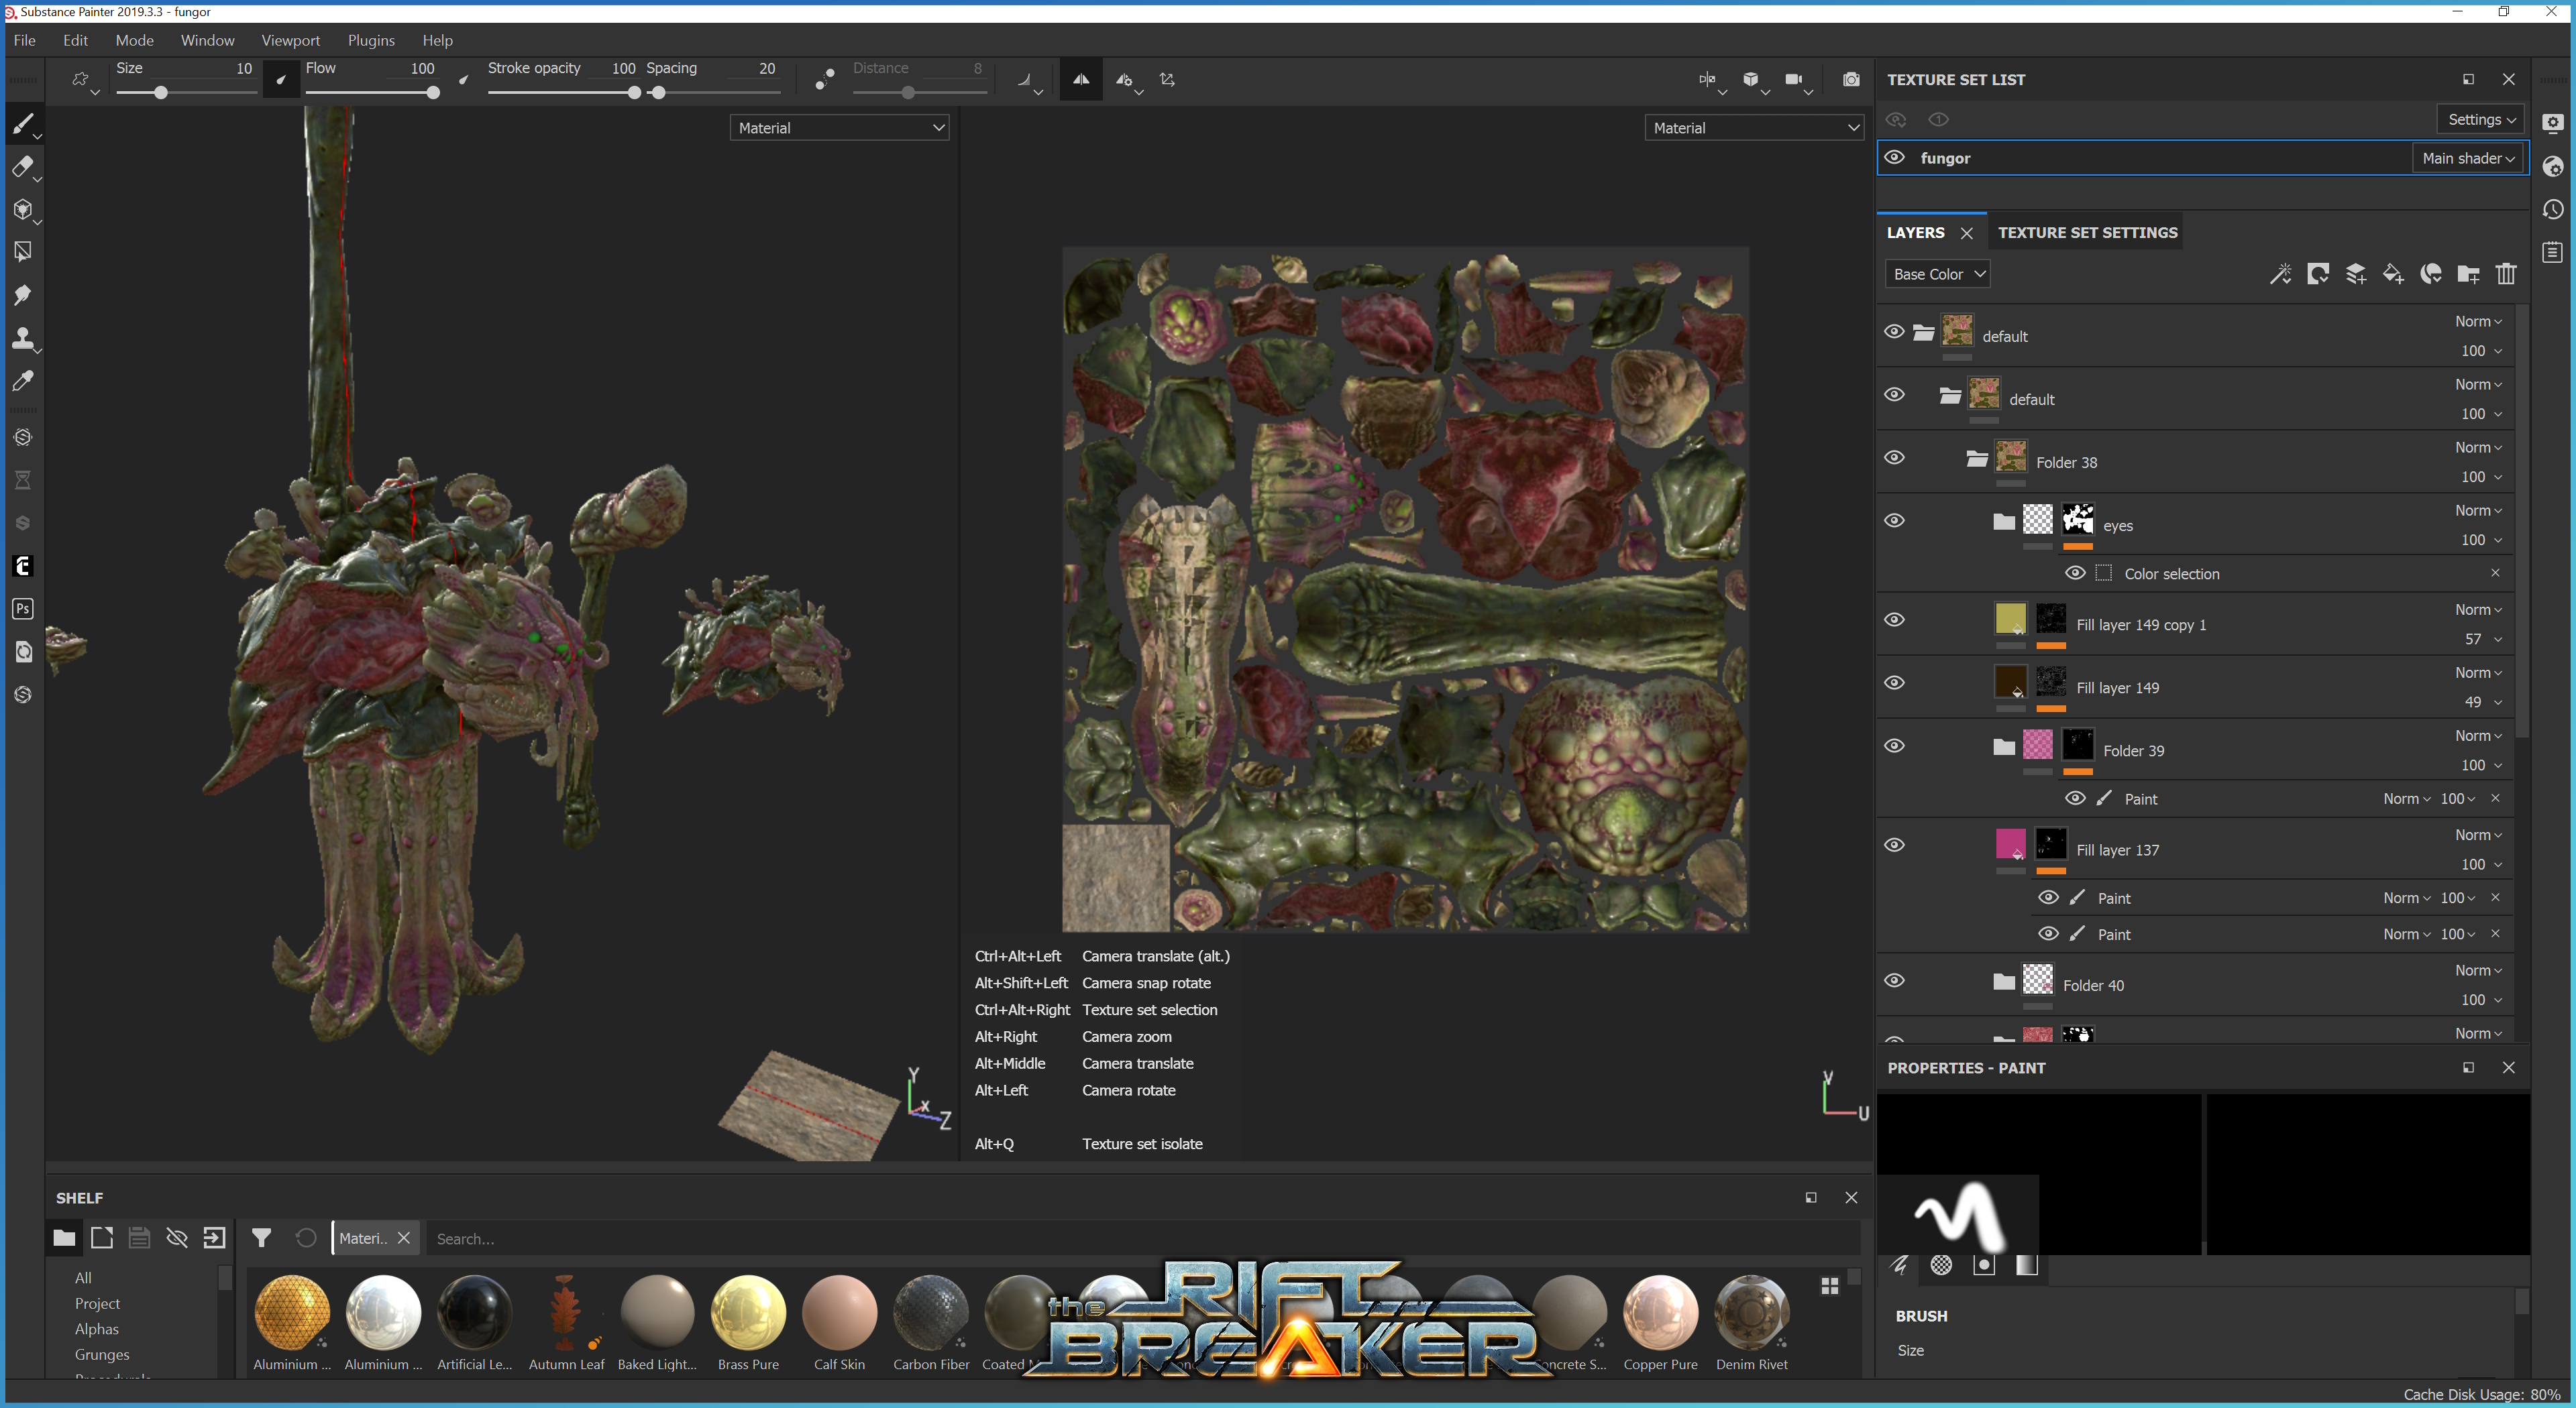Select the Material picker eyedropper tool
2576x1408 pixels.
pos(22,381)
